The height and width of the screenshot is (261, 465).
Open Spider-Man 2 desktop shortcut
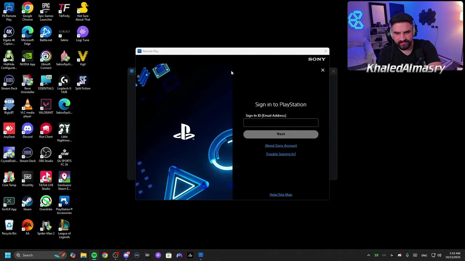[x=46, y=228]
